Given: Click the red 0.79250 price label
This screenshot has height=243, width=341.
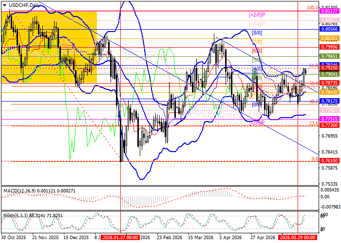Looking at the screenshot, I should point(330,68).
